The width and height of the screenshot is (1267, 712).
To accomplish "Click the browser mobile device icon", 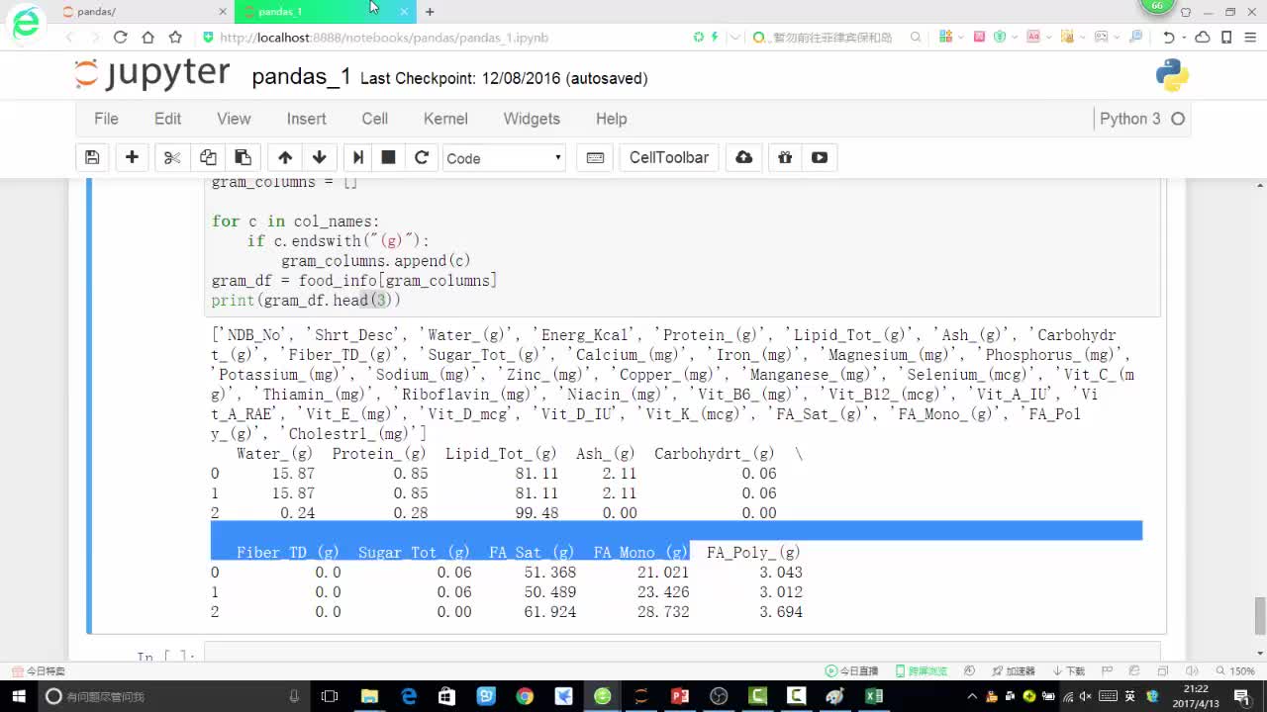I will 1226,37.
